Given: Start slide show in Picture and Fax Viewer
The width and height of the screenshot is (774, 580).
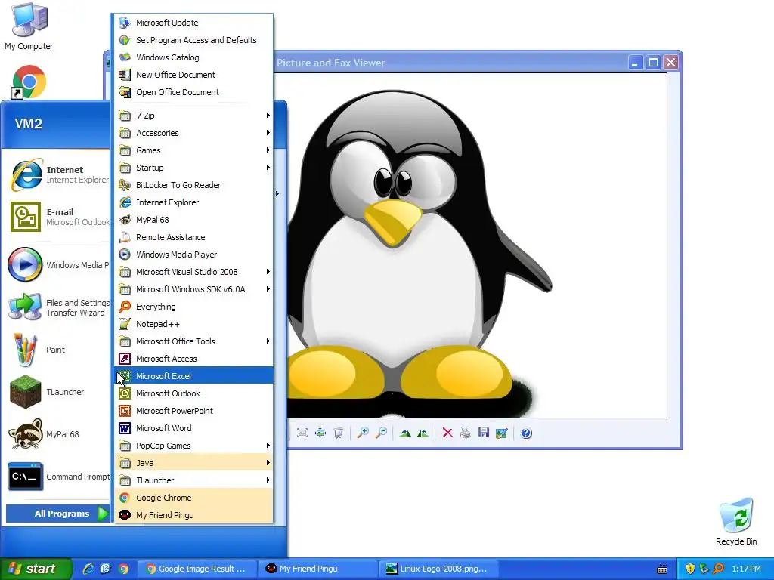Looking at the screenshot, I should pyautogui.click(x=339, y=433).
